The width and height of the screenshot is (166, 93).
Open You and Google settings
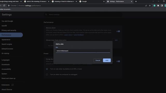tap(7, 21)
